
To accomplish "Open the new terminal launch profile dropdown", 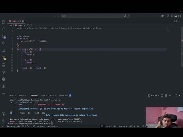I will point(159,96).
